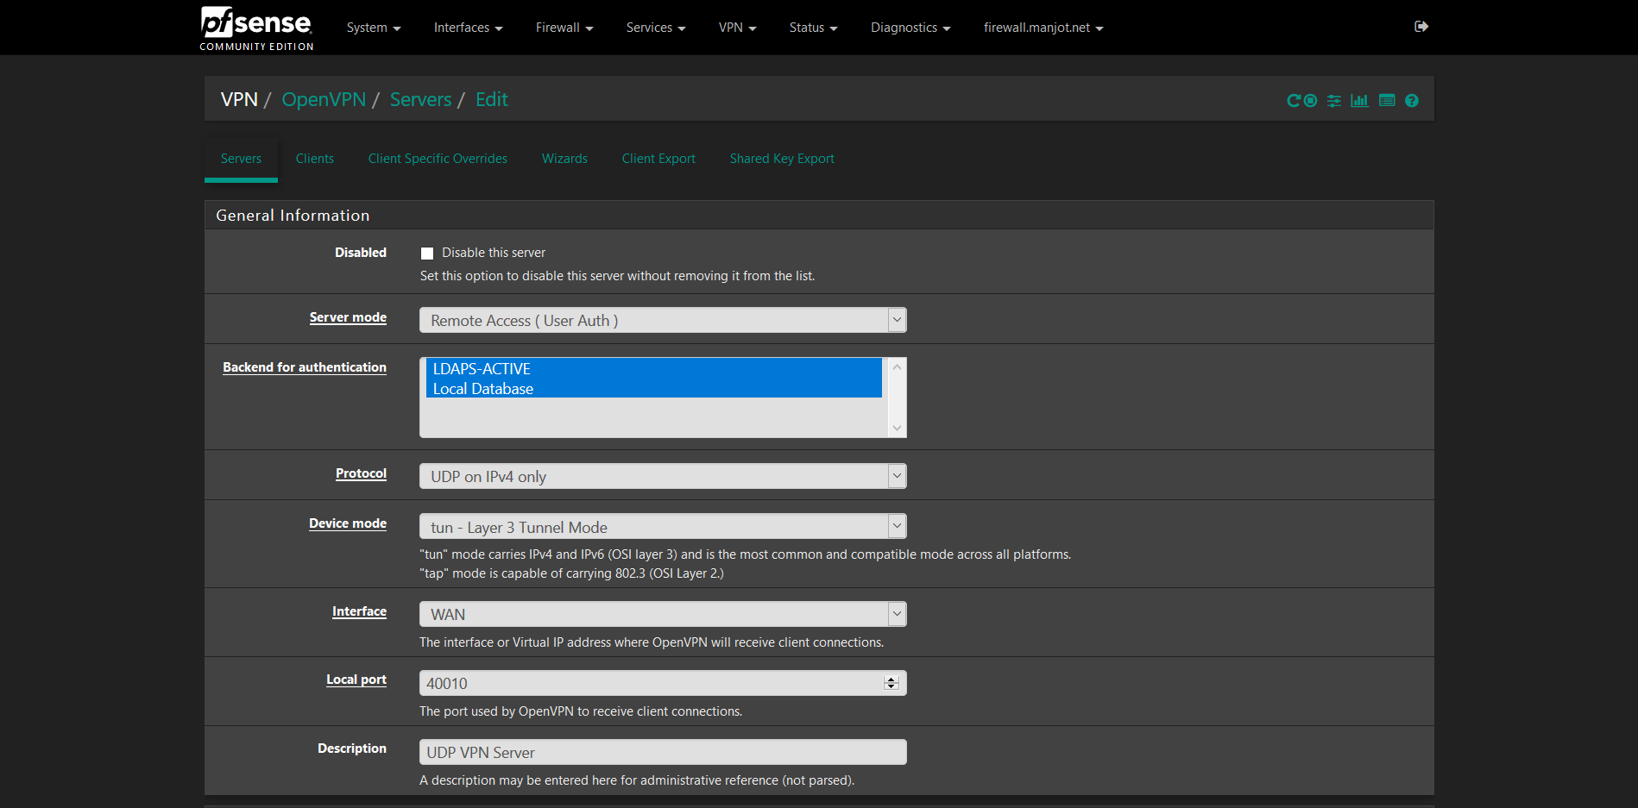This screenshot has width=1638, height=808.
Task: Click Backend for authentication label
Action: [305, 367]
